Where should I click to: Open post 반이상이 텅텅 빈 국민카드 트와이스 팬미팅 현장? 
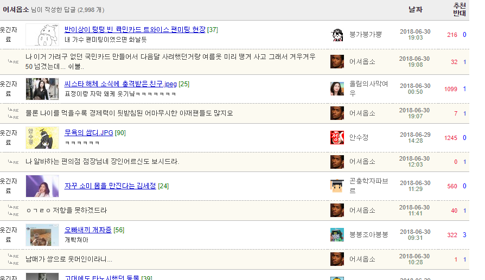[135, 30]
